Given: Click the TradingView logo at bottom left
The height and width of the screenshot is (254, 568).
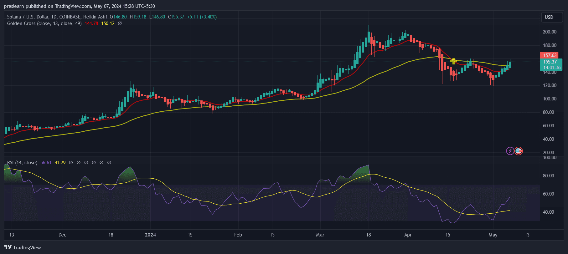Looking at the screenshot, I should 23,247.
